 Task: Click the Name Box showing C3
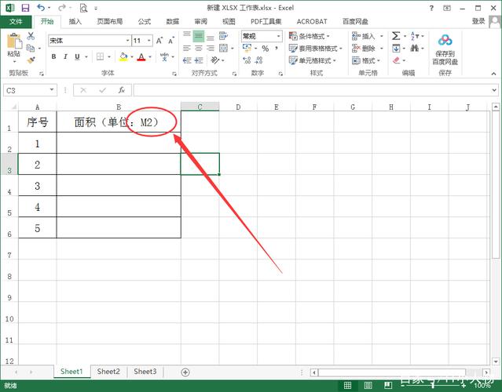25,90
